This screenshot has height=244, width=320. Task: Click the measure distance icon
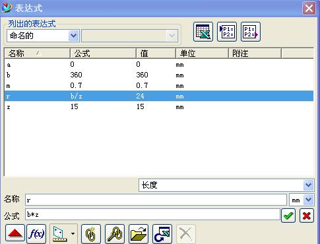[x=59, y=233]
